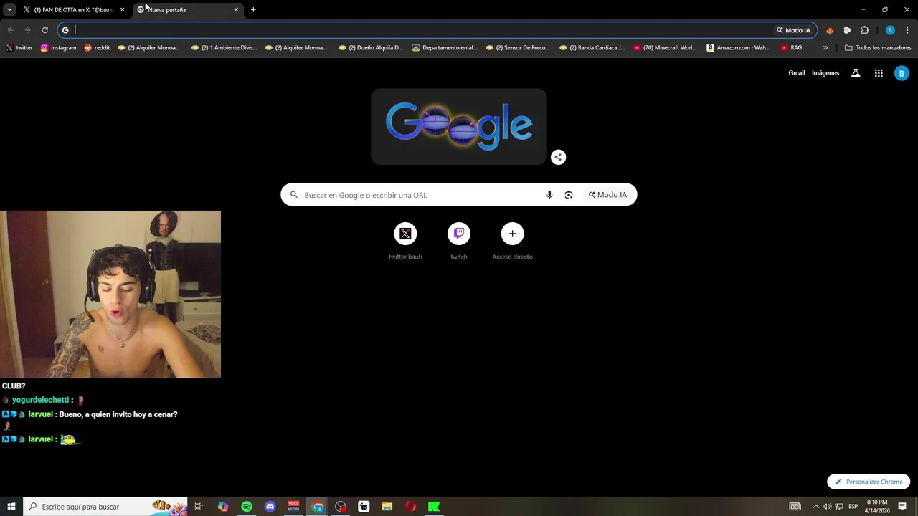The height and width of the screenshot is (516, 918).
Task: Open Opera browser from the taskbar
Action: (x=410, y=507)
